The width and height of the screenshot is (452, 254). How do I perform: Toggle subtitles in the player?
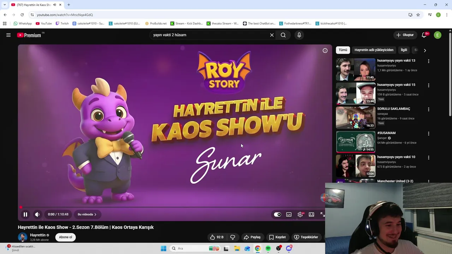click(x=289, y=214)
